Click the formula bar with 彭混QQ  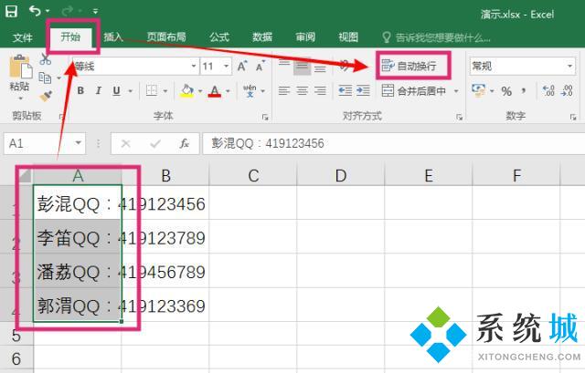[394, 143]
